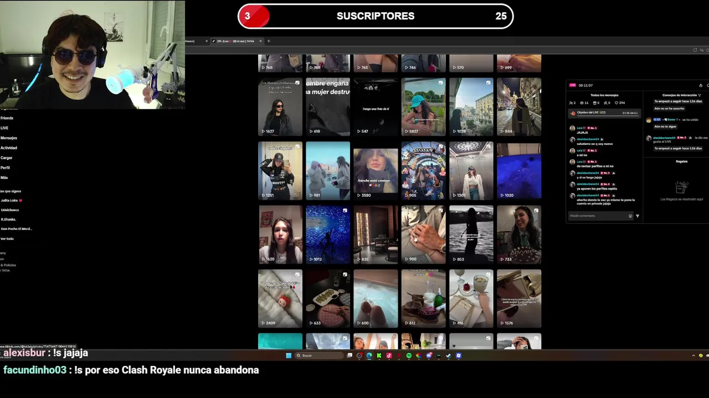Open the video with 416 views
This screenshot has height=398, width=709.
[471, 298]
